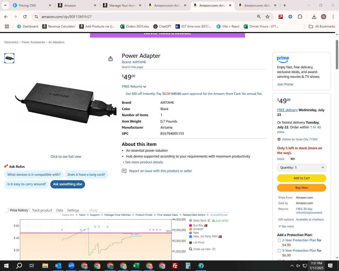Open Zoom from the taskbar
Viewport: 339px width, 271px height.
coord(71,266)
